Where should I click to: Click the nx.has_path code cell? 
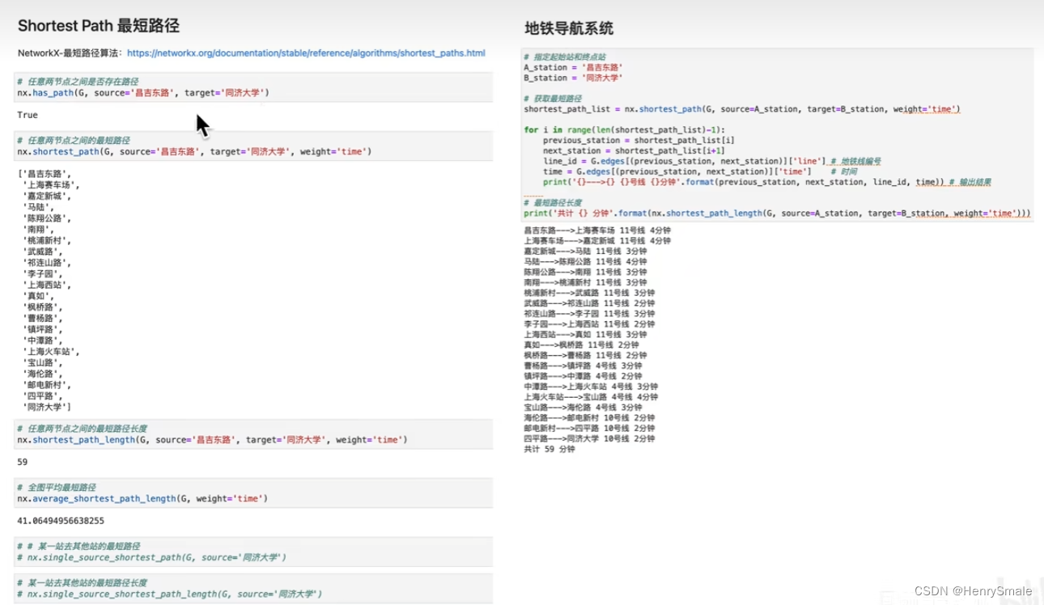[253, 87]
